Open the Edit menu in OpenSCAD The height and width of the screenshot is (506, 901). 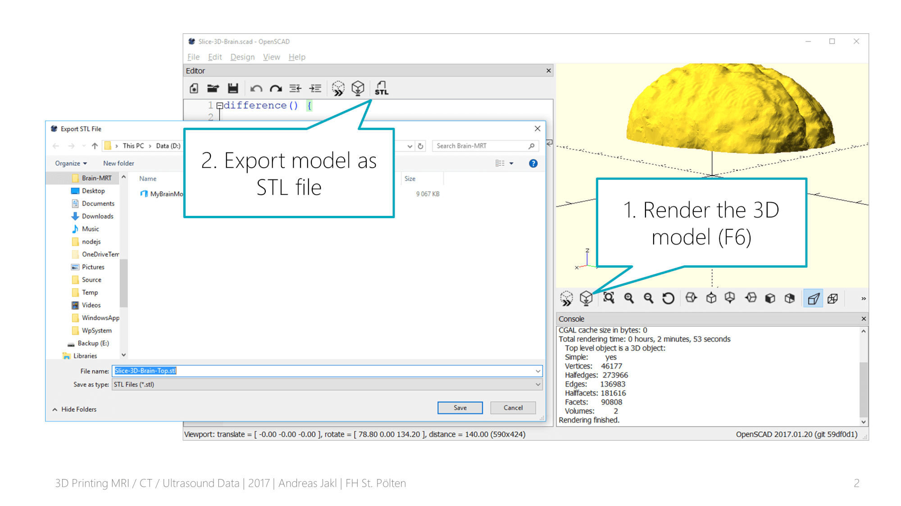[x=215, y=57]
